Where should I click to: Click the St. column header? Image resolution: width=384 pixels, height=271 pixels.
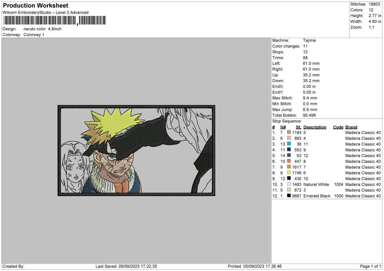click(x=299, y=127)
